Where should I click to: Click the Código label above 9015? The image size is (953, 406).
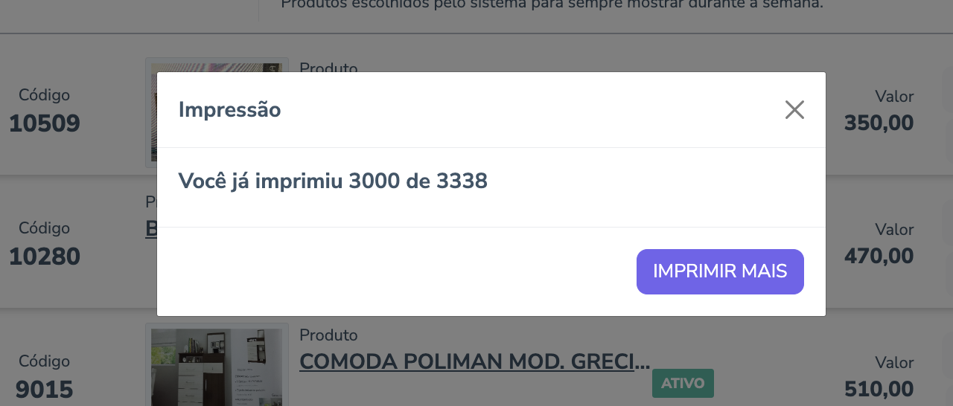(45, 361)
